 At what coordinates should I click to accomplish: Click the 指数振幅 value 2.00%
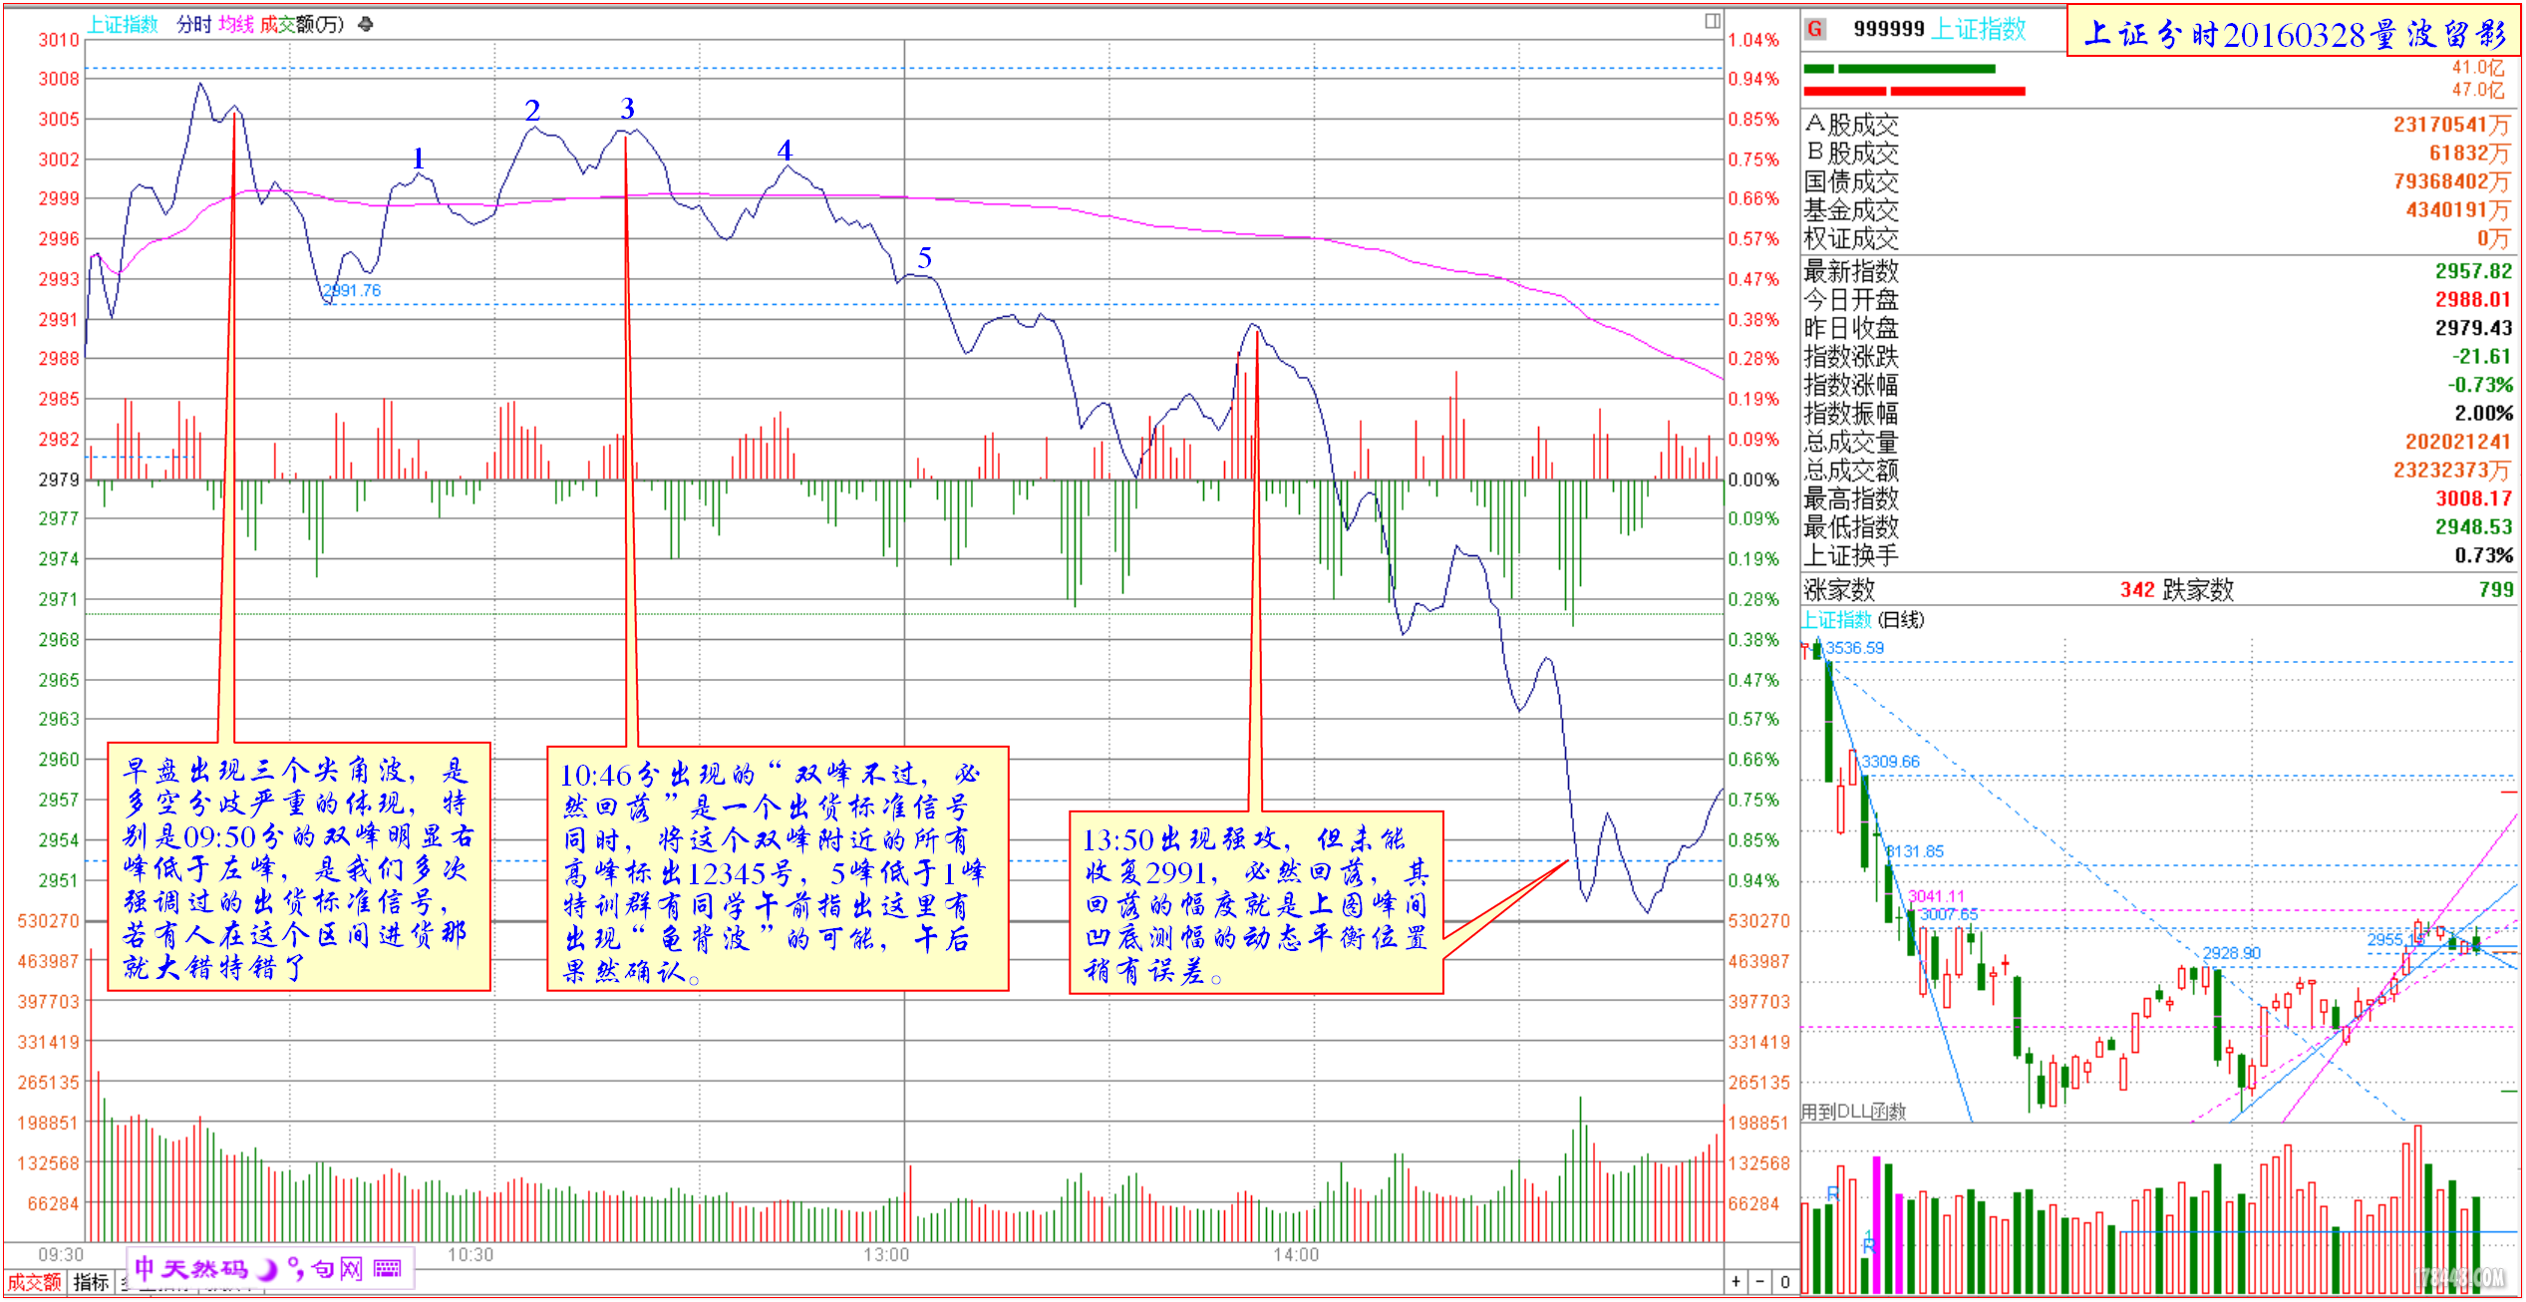(x=2483, y=413)
